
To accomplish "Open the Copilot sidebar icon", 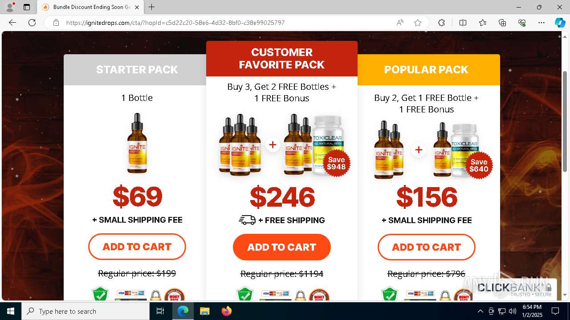I will tap(560, 23).
